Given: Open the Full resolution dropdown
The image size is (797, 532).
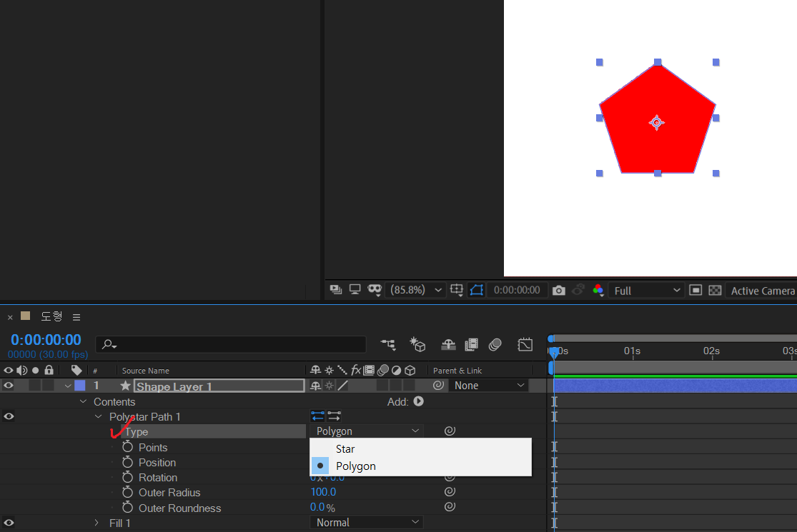Looking at the screenshot, I should [x=645, y=291].
